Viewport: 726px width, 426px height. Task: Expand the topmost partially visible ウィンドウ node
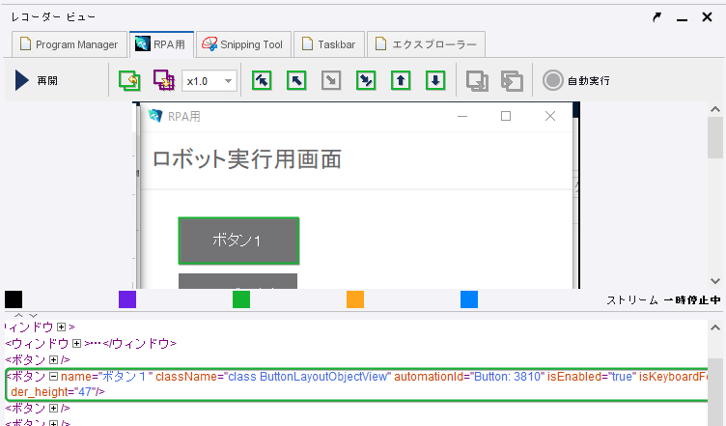point(61,327)
